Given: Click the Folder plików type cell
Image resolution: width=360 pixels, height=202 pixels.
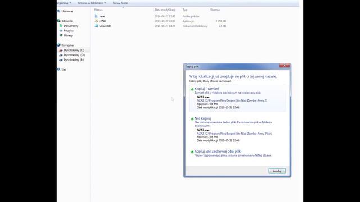Looking at the screenshot, I should [191, 16].
